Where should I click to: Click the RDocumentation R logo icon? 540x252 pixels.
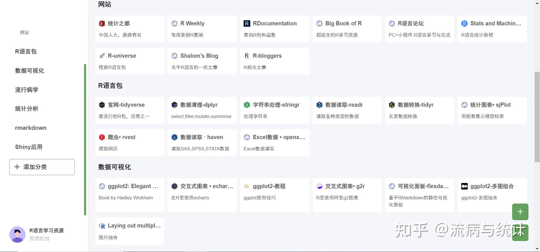click(x=247, y=24)
